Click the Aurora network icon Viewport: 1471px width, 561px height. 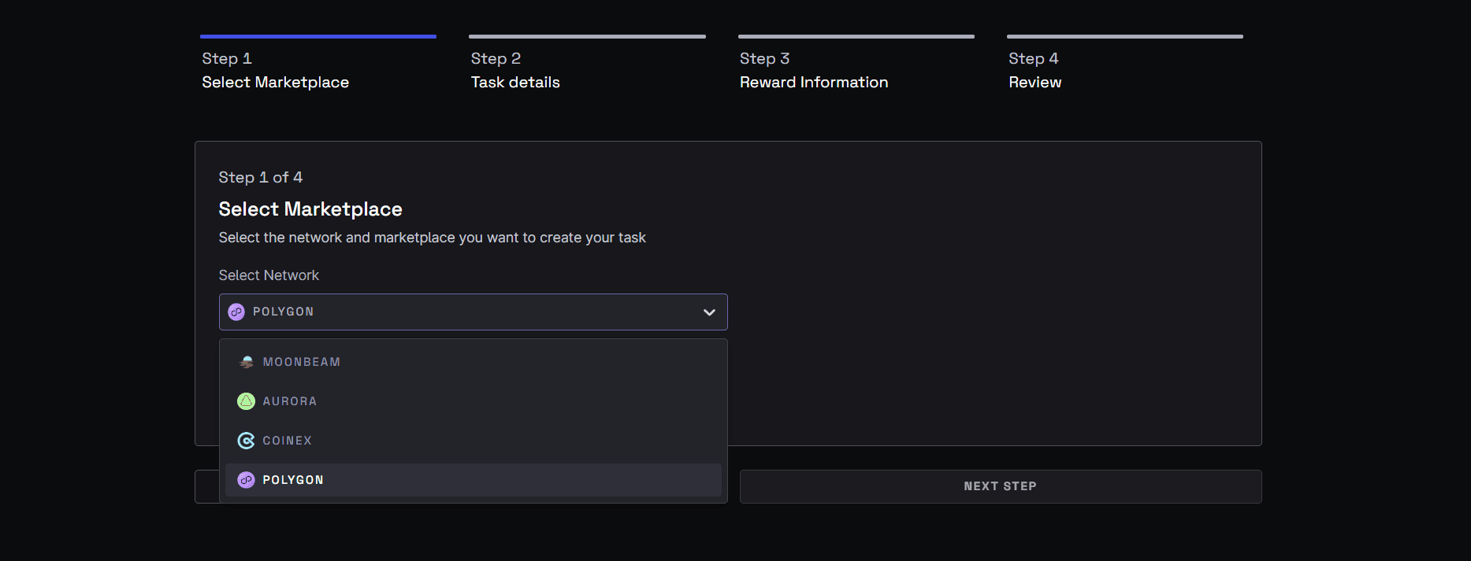coord(247,401)
